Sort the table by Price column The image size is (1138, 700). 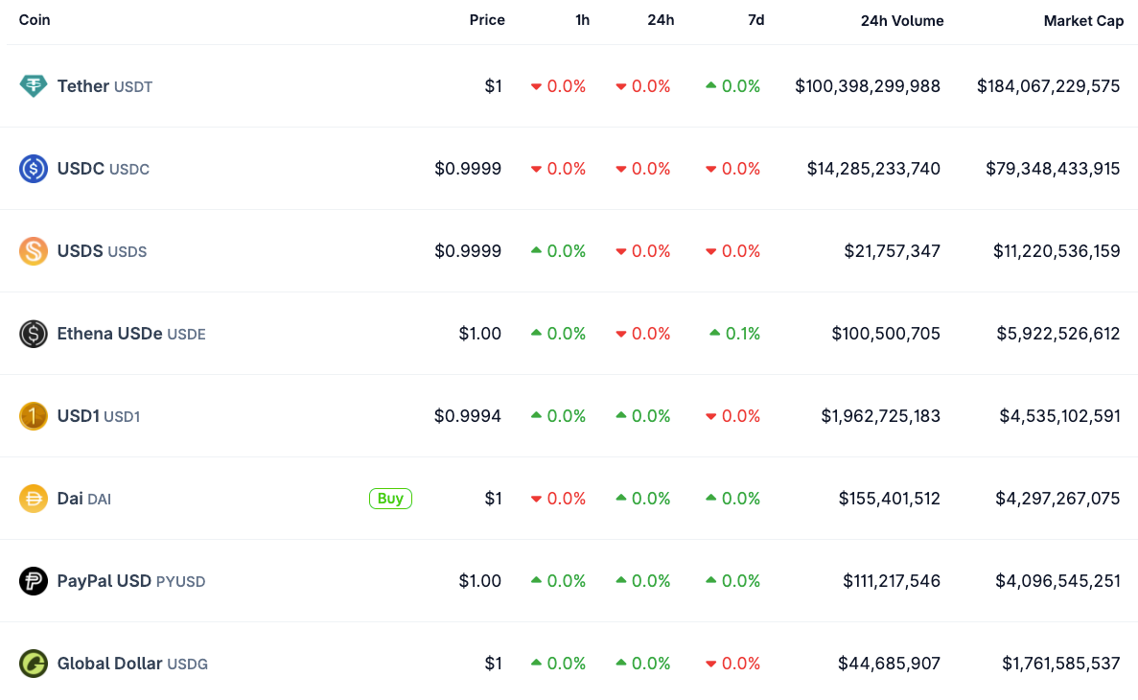(x=487, y=19)
